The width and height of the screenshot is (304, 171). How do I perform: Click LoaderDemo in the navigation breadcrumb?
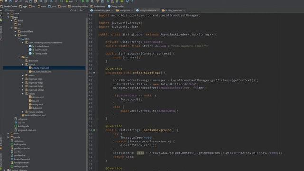point(9,6)
